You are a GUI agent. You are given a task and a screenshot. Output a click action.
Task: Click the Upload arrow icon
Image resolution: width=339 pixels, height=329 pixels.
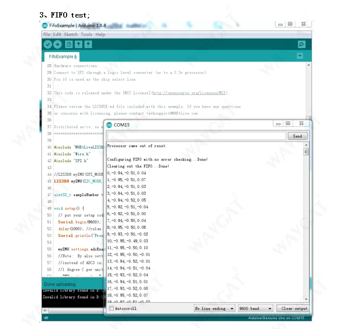[57, 45]
